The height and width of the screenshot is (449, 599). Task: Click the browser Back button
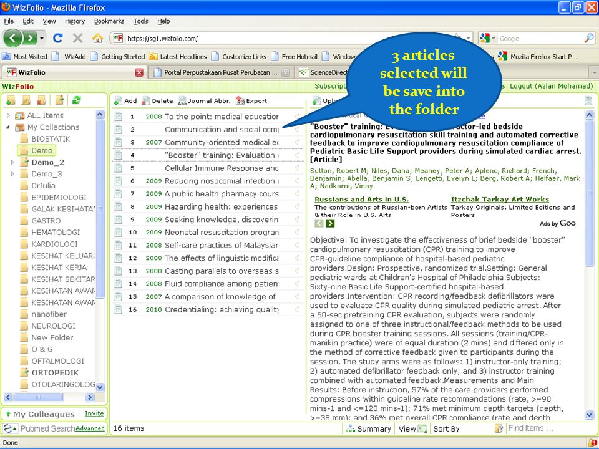tap(12, 38)
